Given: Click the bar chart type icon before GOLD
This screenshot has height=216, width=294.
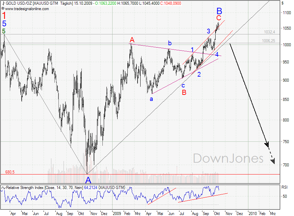Looking at the screenshot, I should coord(4,3).
